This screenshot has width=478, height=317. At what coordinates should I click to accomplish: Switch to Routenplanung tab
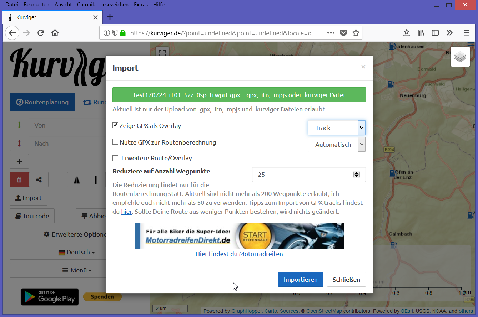(x=42, y=102)
